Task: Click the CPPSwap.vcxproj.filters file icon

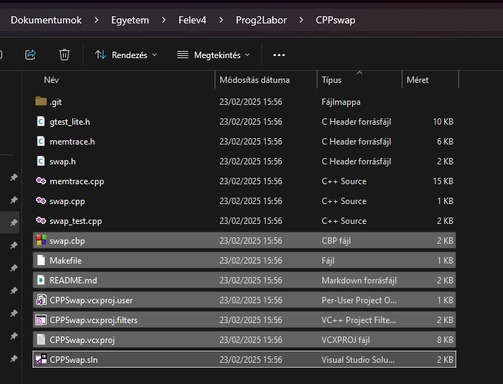Action: click(x=41, y=320)
